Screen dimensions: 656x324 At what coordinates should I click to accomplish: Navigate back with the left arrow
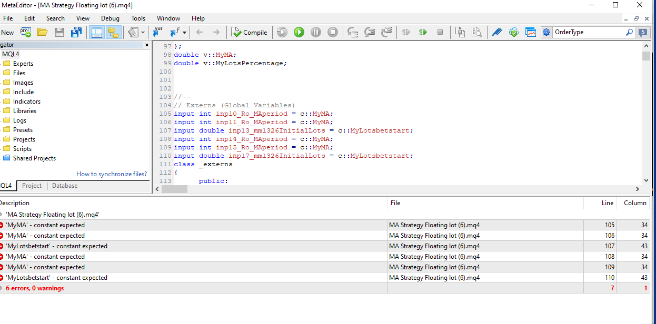(x=200, y=32)
